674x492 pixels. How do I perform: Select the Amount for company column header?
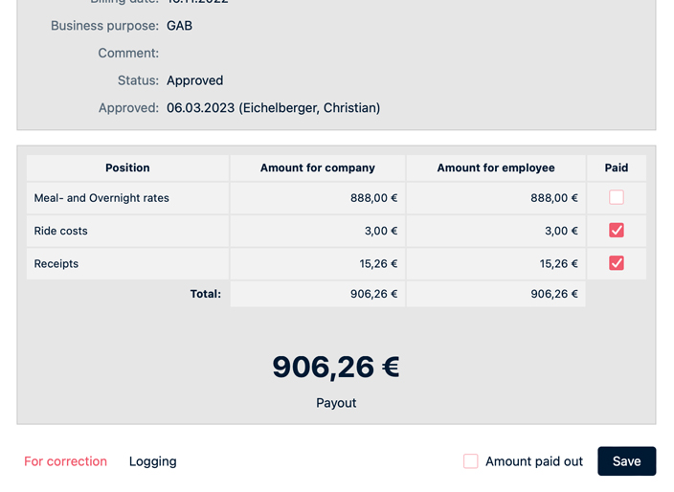(x=317, y=168)
